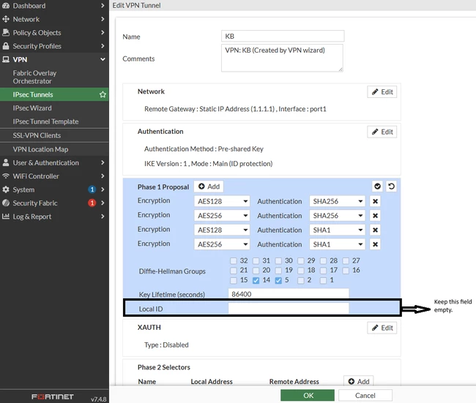Enable Diffie-Hellman group 31
Screen dimensions: 476x403
click(256, 261)
